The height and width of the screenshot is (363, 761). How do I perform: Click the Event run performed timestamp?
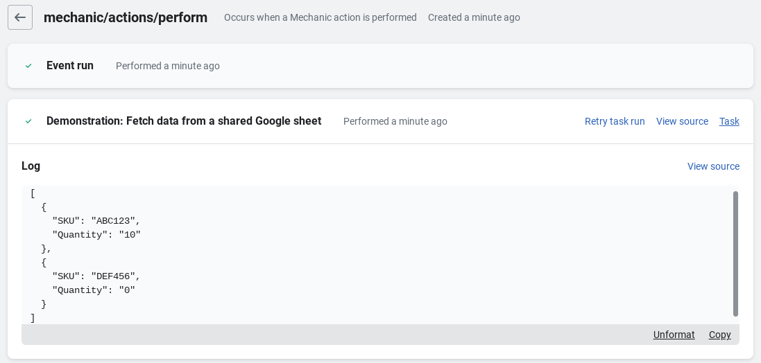click(168, 66)
